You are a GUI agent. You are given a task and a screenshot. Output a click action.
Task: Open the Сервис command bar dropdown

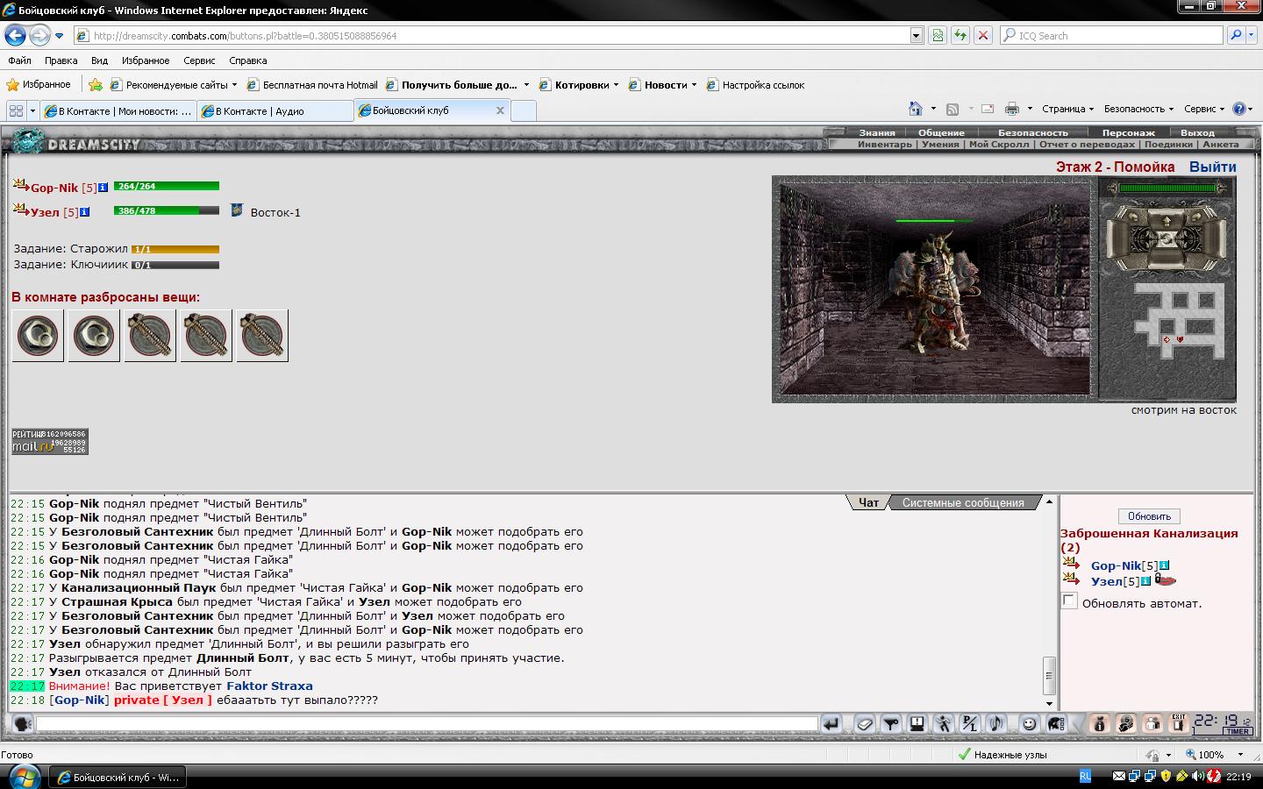pyautogui.click(x=1204, y=109)
